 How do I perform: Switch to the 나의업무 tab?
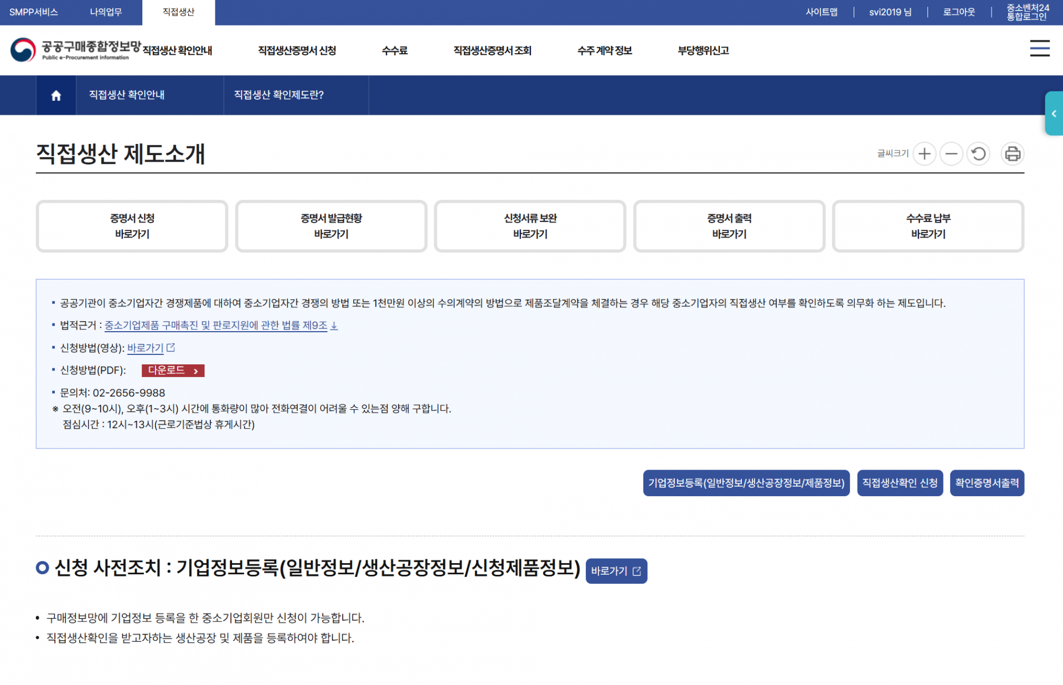click(105, 12)
